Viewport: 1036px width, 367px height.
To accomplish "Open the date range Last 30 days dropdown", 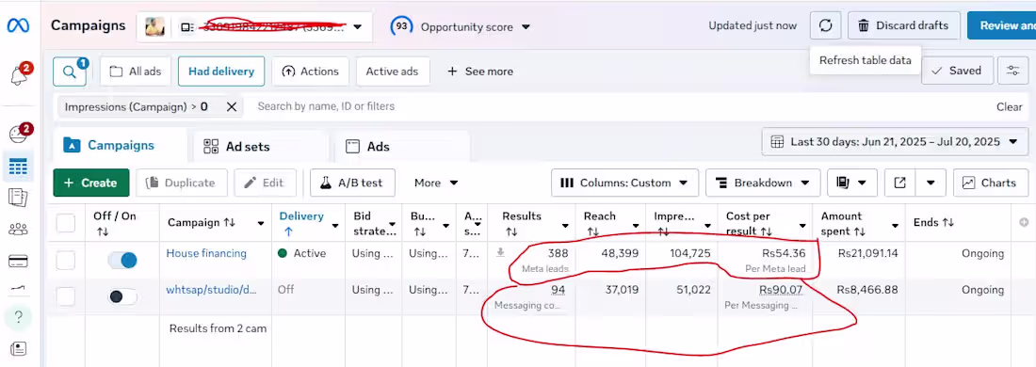I will (x=896, y=142).
